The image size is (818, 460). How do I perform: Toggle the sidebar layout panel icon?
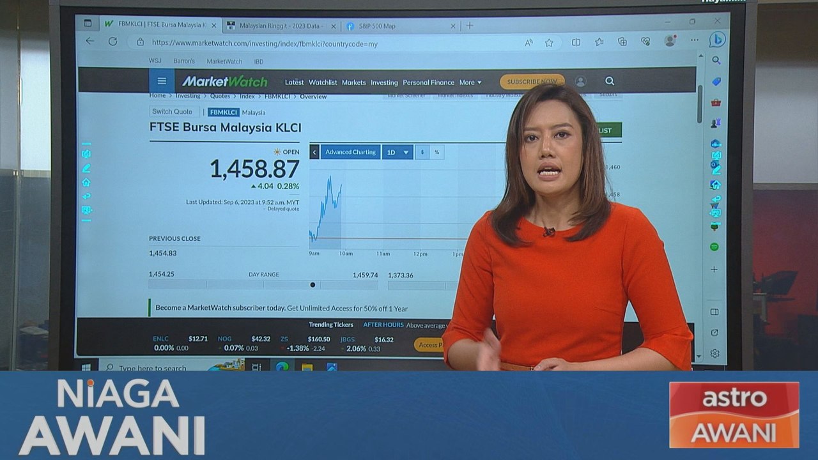(714, 312)
